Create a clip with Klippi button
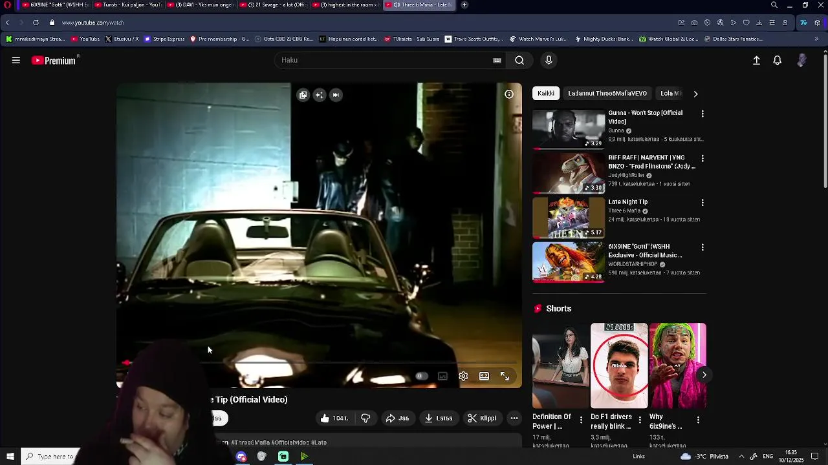828x465 pixels. coord(482,418)
